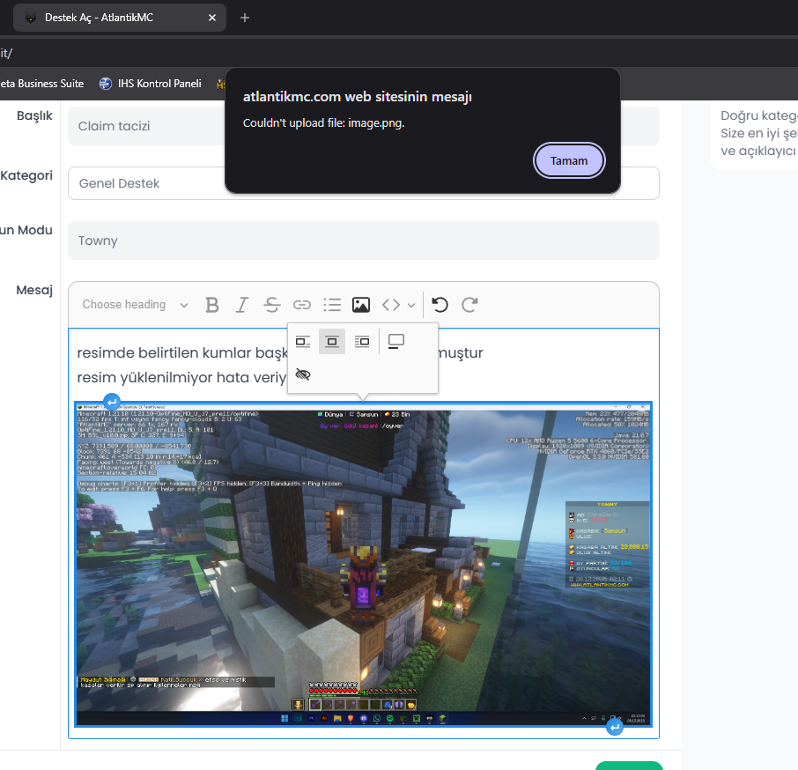Apply strikethrough formatting
Viewport: 798px width, 770px height.
click(x=272, y=305)
